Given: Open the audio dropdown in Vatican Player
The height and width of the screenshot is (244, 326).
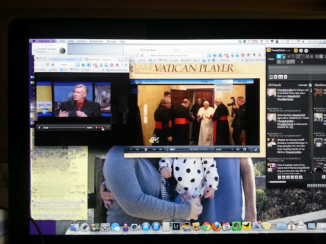Looking at the screenshot, I should coord(225,149).
